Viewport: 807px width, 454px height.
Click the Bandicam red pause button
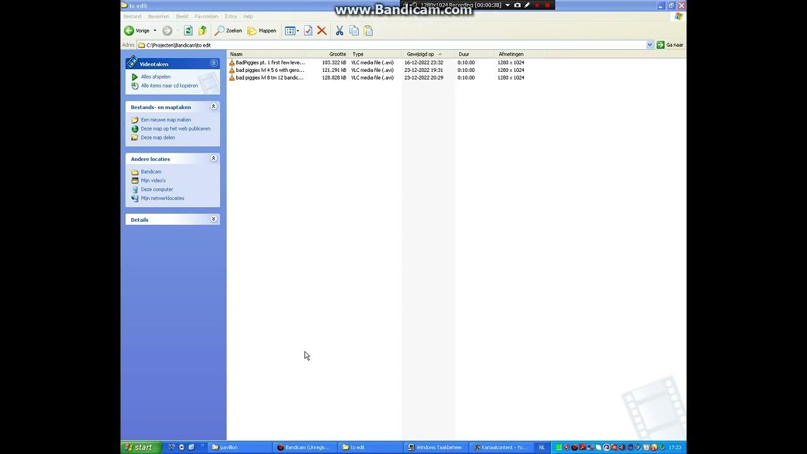click(x=537, y=5)
